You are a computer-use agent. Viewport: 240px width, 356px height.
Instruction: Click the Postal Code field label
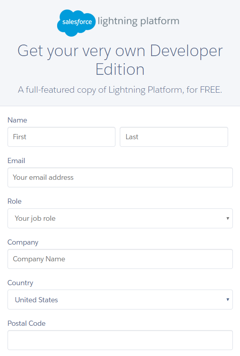pyautogui.click(x=27, y=323)
